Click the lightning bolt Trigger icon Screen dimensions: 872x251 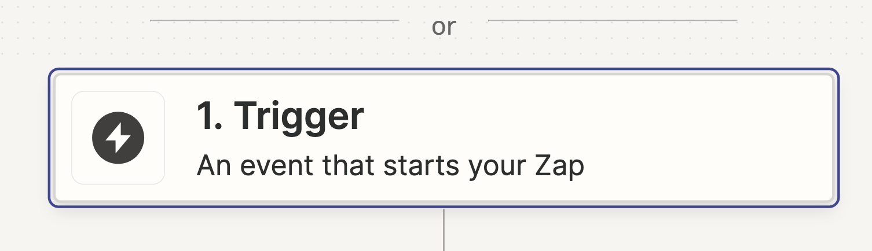118,138
